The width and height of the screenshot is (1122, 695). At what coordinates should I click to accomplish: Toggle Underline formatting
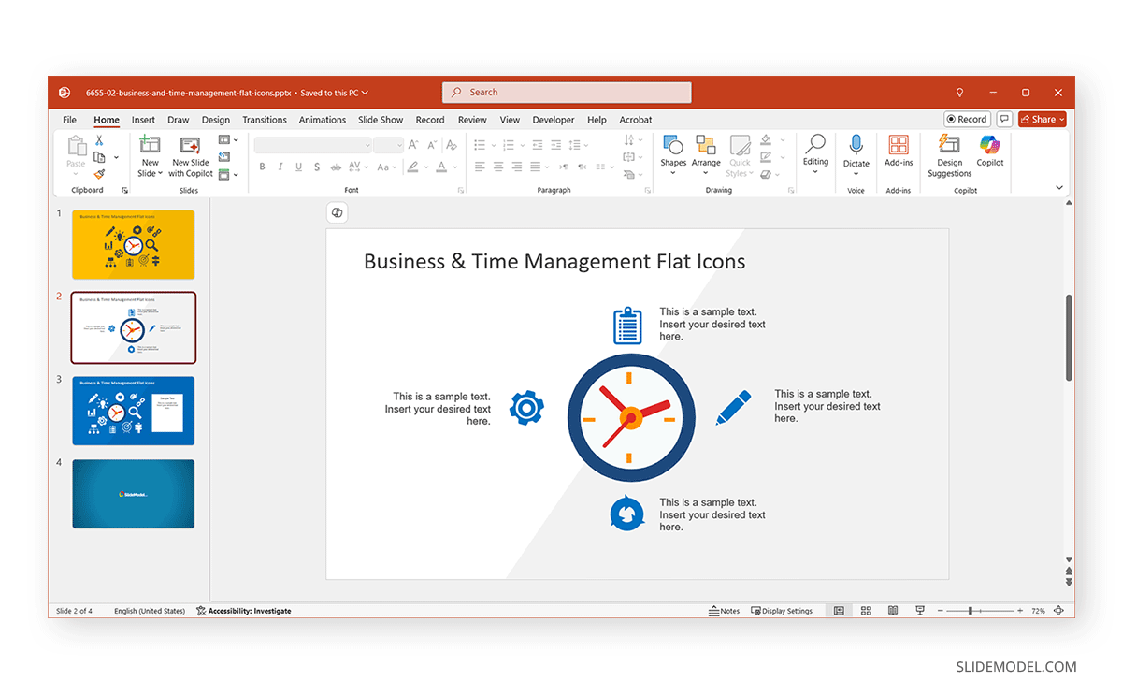tap(298, 167)
